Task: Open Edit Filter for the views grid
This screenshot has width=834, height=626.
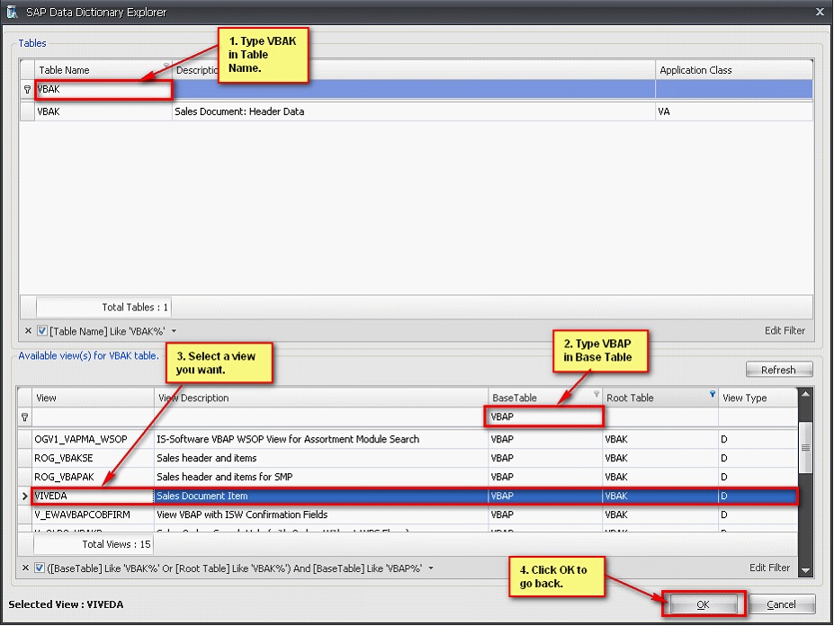Action: 769,568
